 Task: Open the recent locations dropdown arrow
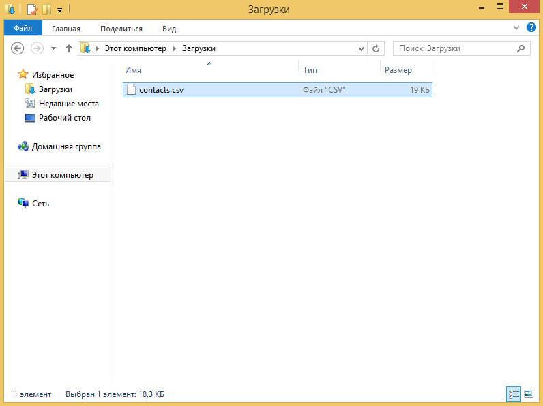53,48
